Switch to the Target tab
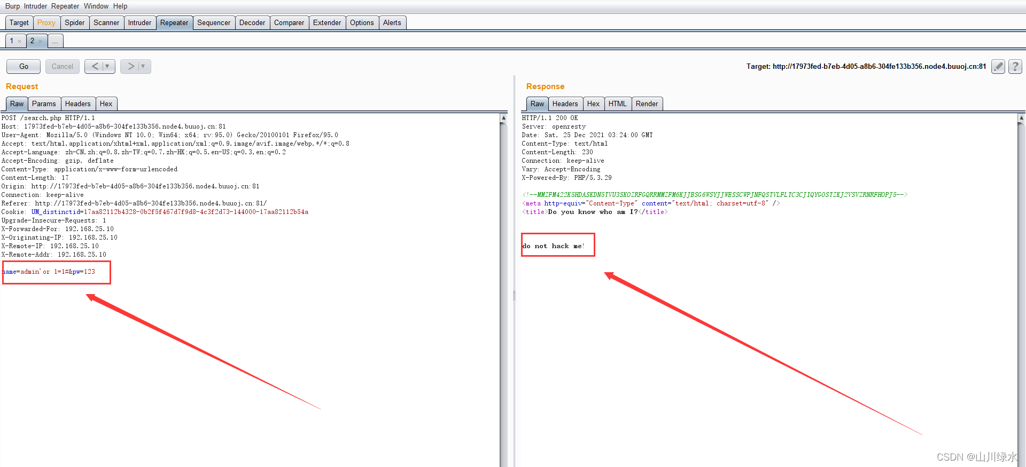This screenshot has height=467, width=1026. click(19, 22)
